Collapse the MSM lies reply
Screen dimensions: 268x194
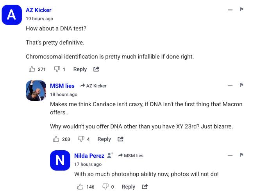(x=230, y=85)
